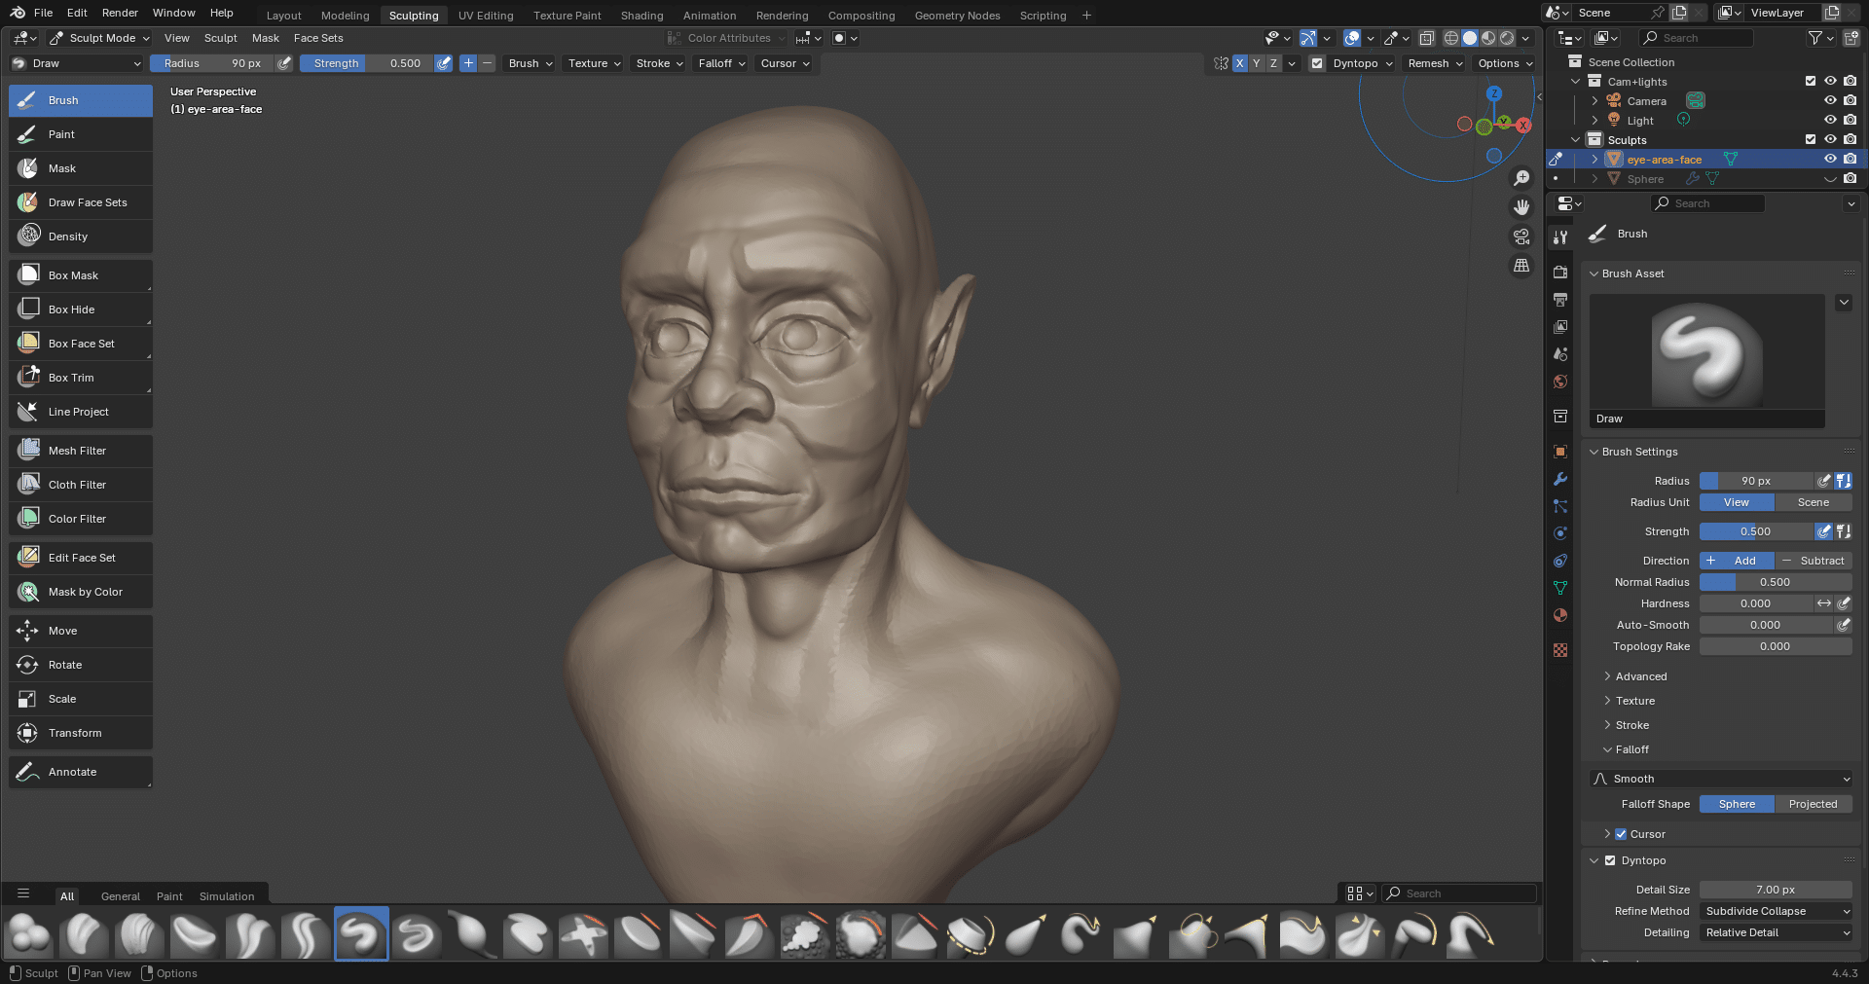Viewport: 1869px width, 984px height.
Task: Switch to perspective/orthographic grid icon
Action: click(x=1521, y=266)
